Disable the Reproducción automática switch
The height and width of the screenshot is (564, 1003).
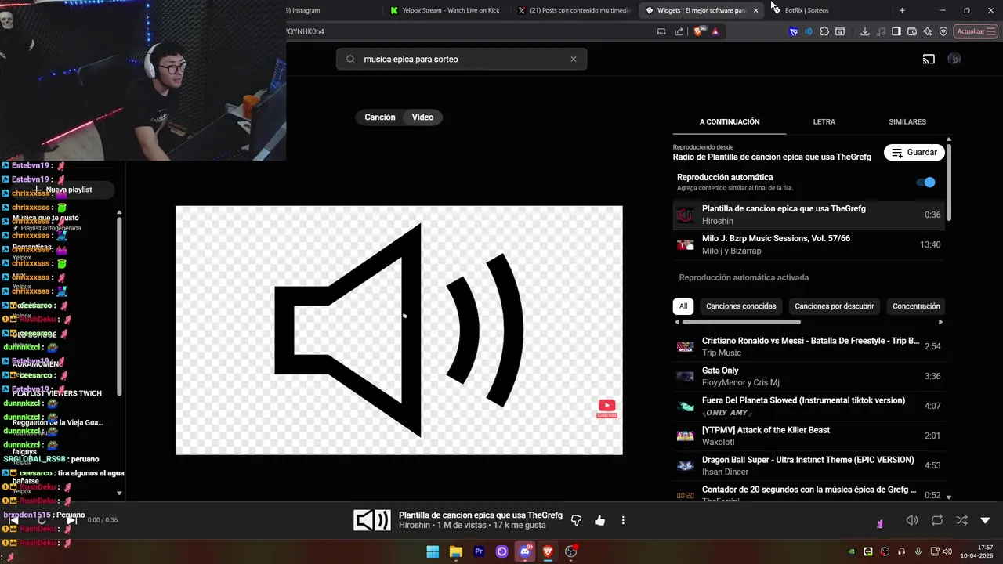pyautogui.click(x=926, y=183)
